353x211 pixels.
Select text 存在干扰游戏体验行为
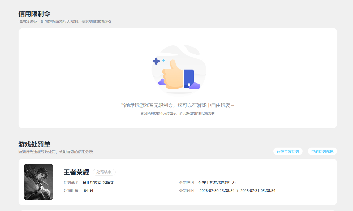[217, 182]
